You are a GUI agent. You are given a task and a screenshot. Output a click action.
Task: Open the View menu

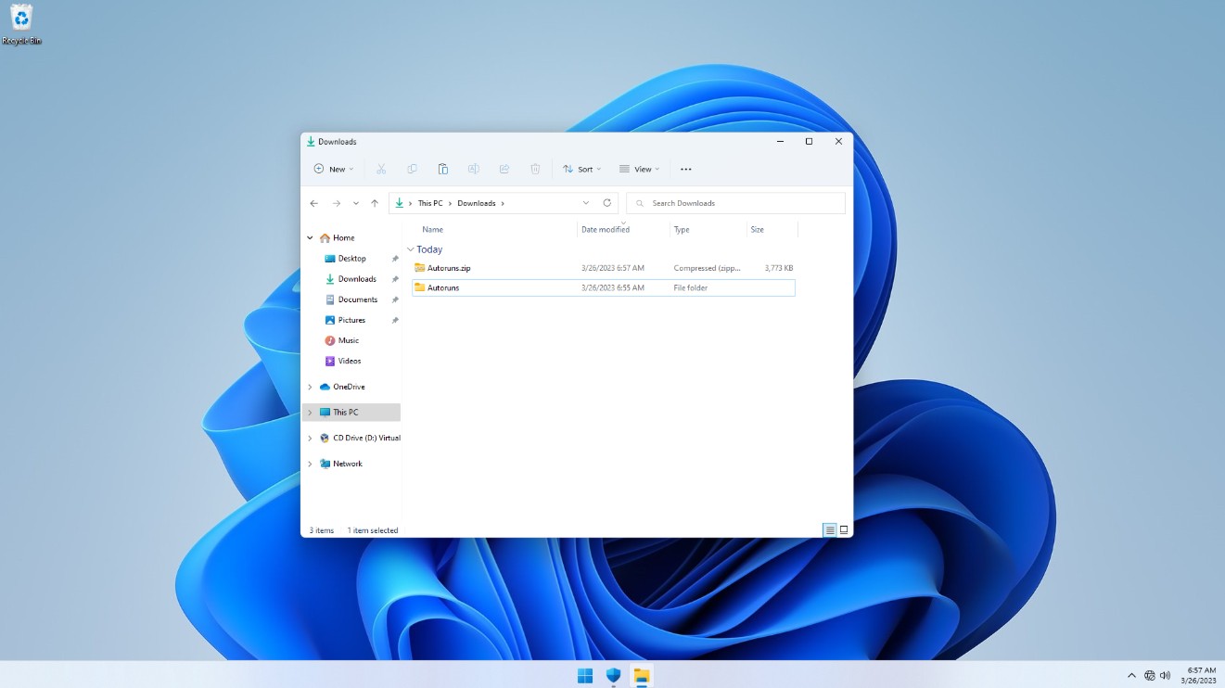click(x=639, y=169)
